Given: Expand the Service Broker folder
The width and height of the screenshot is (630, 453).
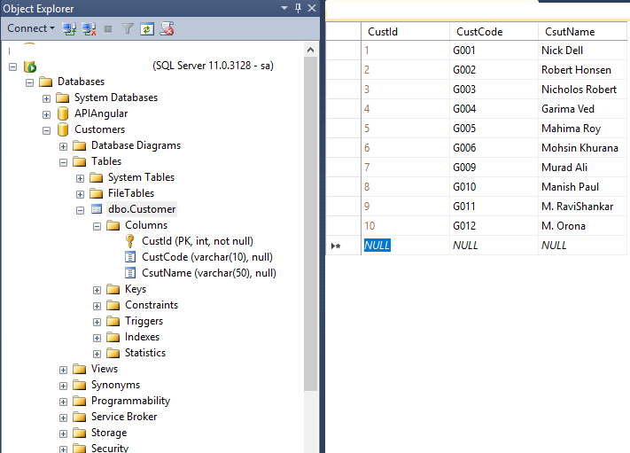Looking at the screenshot, I should point(63,418).
